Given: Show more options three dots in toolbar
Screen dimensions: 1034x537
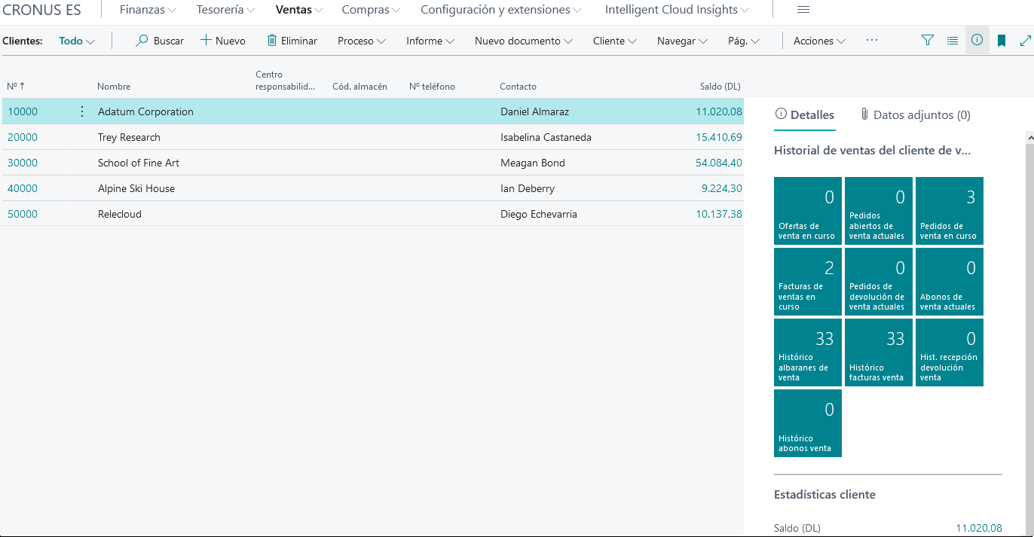Looking at the screenshot, I should point(872,41).
